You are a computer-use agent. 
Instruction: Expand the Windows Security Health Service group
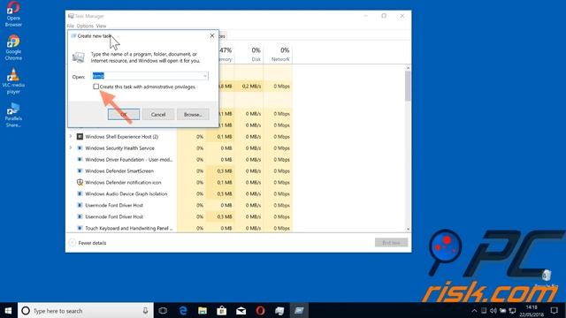pyautogui.click(x=71, y=148)
